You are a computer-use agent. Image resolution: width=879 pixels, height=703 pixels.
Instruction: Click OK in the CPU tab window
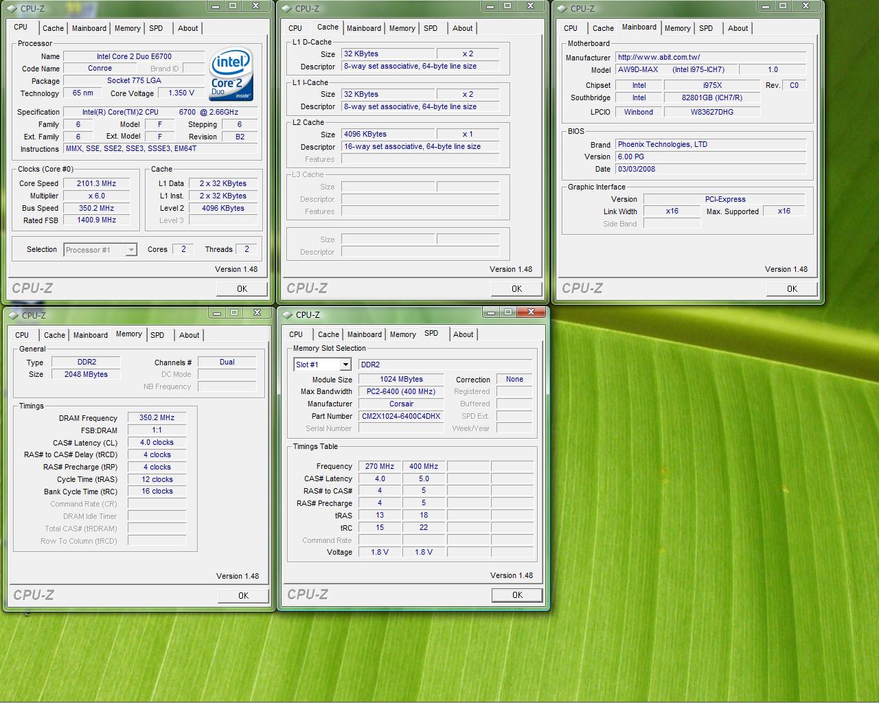click(242, 289)
